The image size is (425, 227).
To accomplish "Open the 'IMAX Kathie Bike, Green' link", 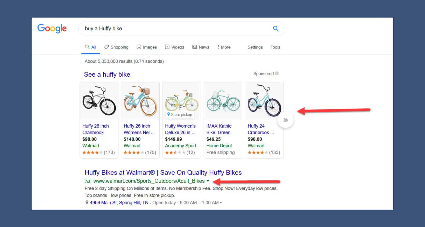I will [x=219, y=129].
